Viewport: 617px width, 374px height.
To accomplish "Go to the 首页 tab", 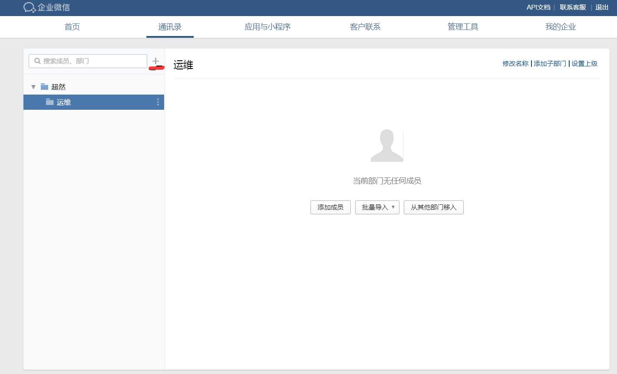I will pyautogui.click(x=72, y=27).
